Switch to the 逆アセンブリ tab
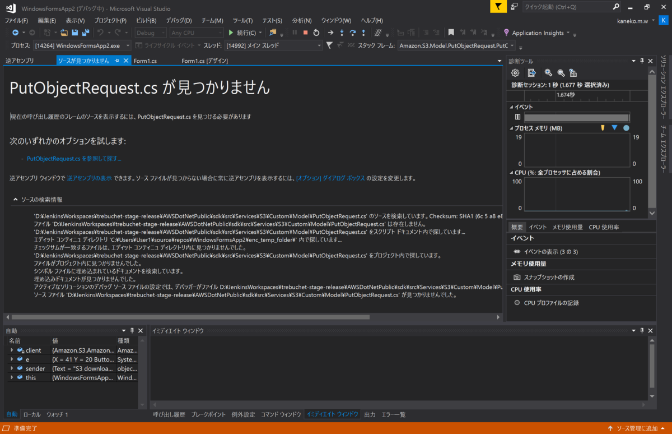672x434 pixels. tap(20, 61)
